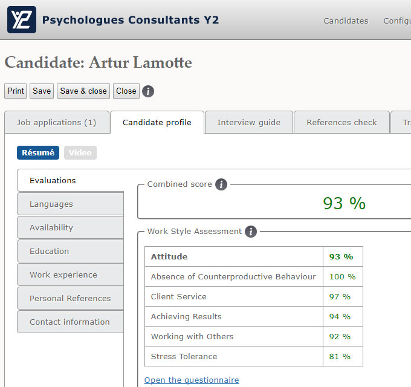Viewport: 411px width, 387px height.
Task: Open the Interview guide tab
Action: tap(249, 122)
